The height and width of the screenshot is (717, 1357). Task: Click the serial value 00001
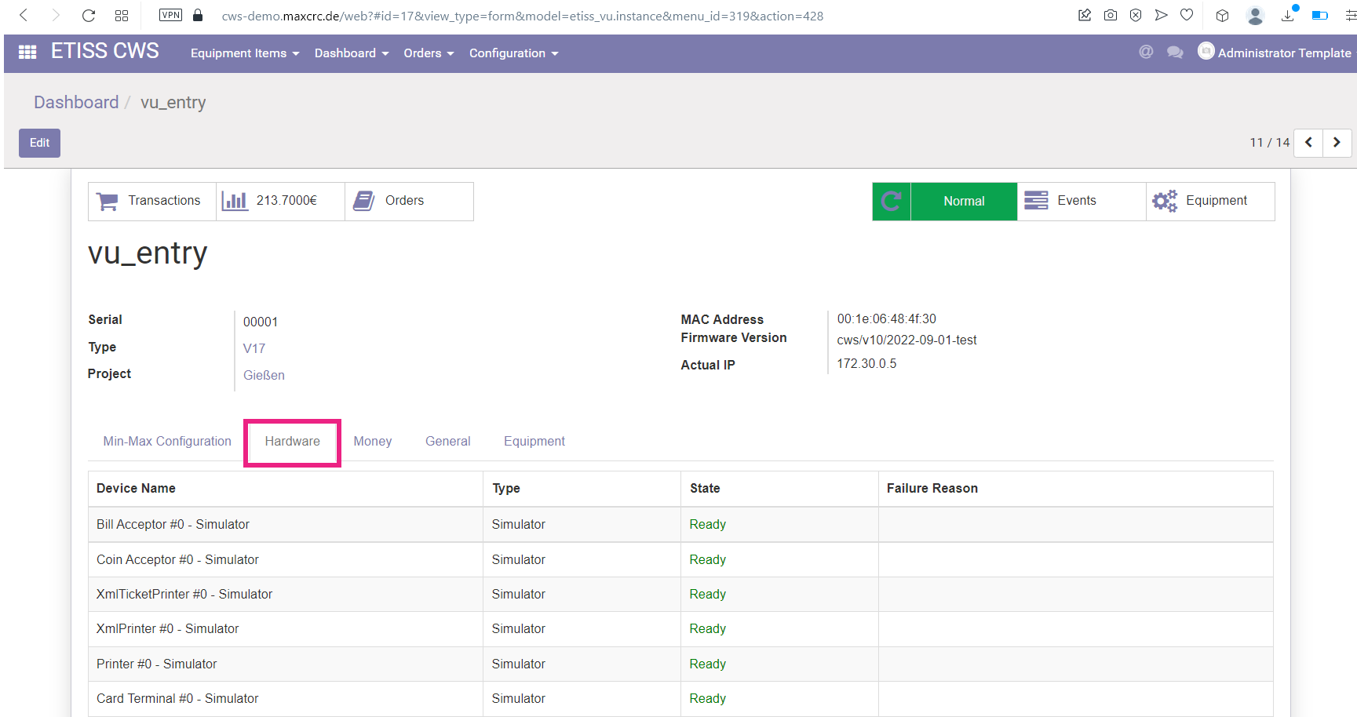pyautogui.click(x=261, y=322)
